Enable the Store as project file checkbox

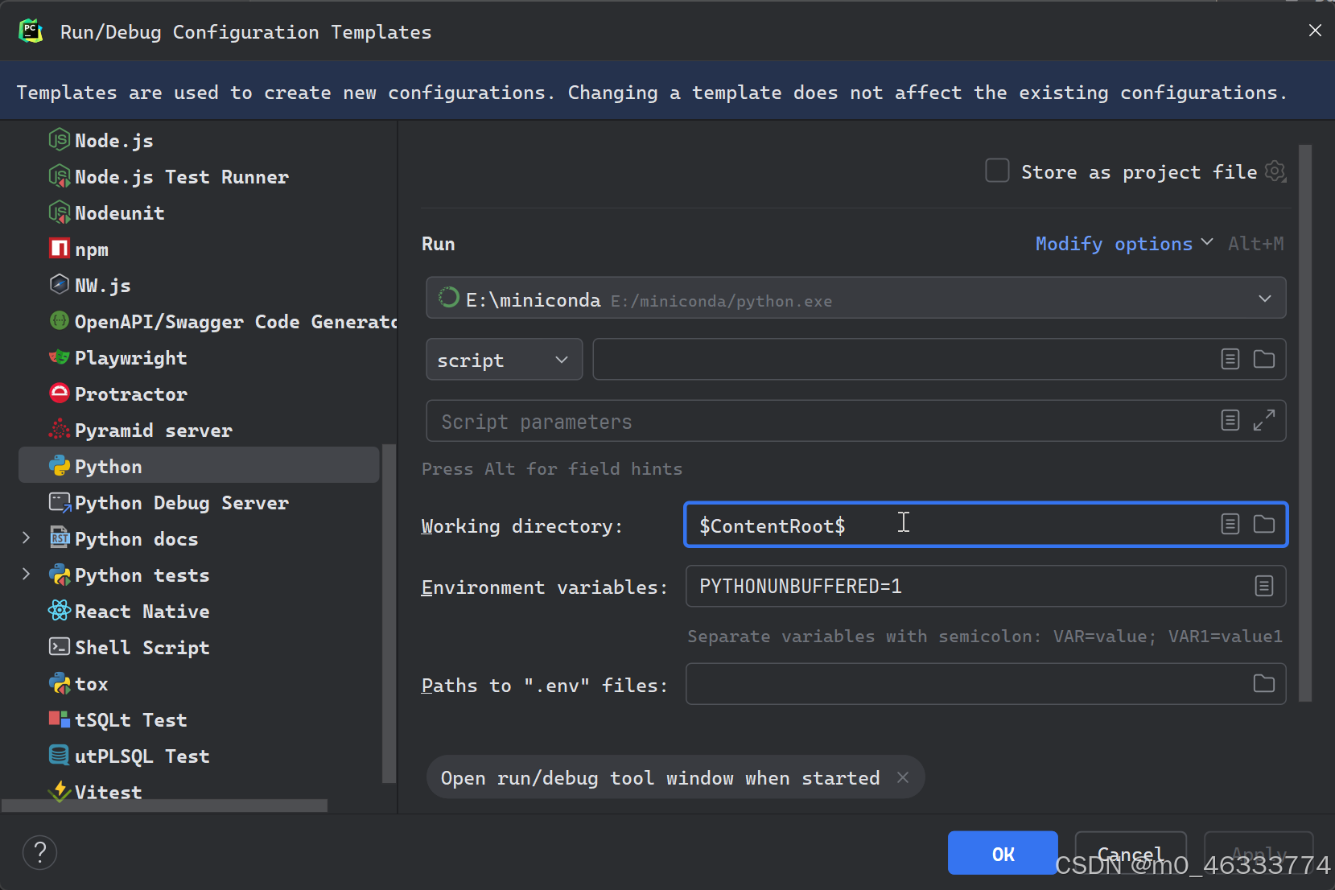click(x=997, y=171)
